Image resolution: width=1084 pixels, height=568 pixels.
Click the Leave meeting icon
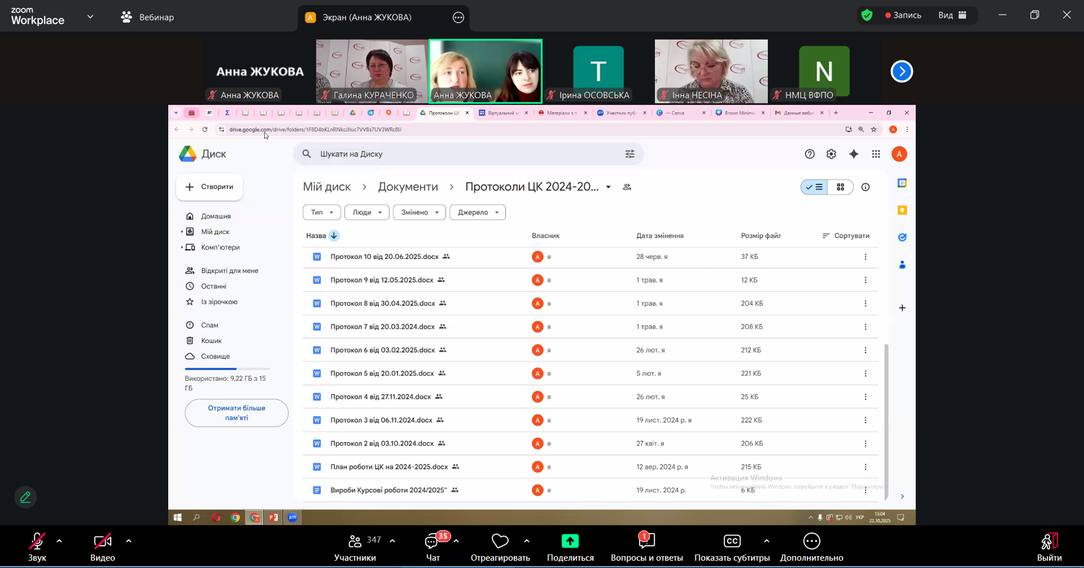coord(1048,541)
